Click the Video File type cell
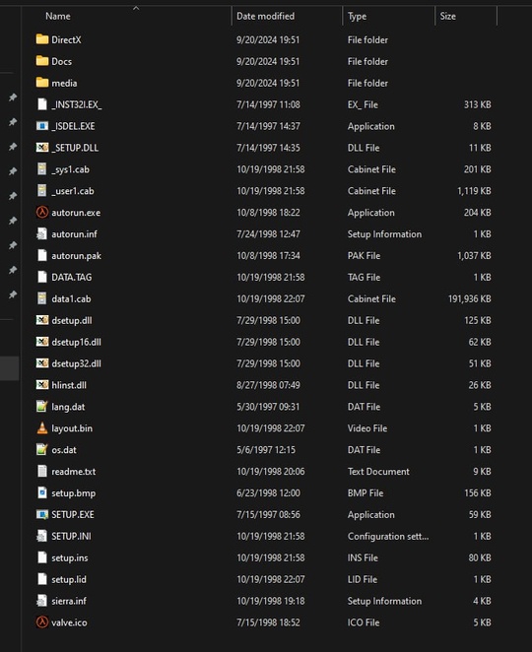 click(367, 428)
